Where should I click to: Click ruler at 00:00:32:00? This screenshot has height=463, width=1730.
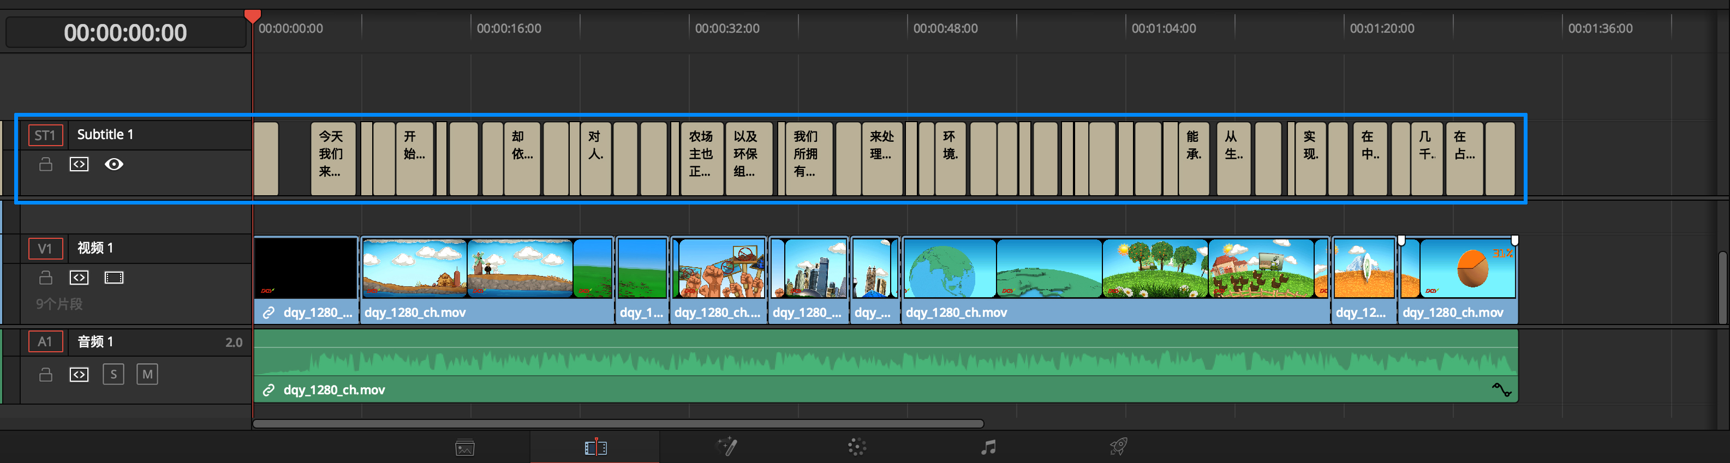727,28
